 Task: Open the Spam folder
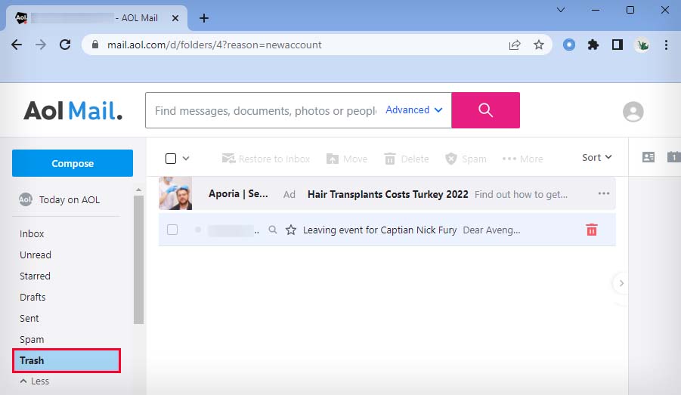click(32, 339)
